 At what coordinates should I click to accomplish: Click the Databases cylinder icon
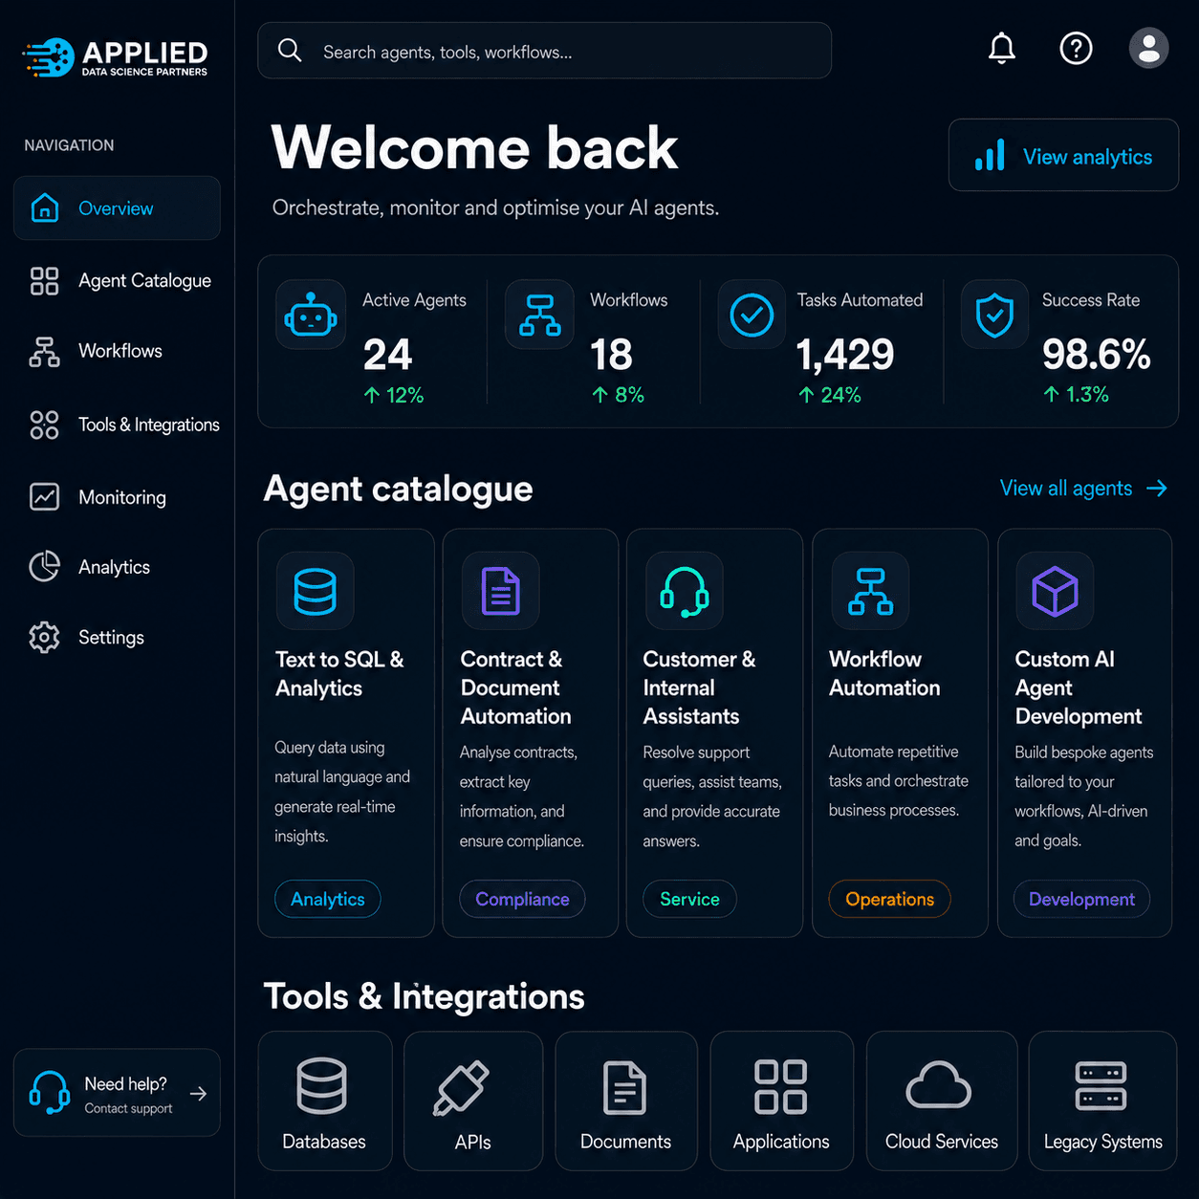click(x=322, y=1085)
